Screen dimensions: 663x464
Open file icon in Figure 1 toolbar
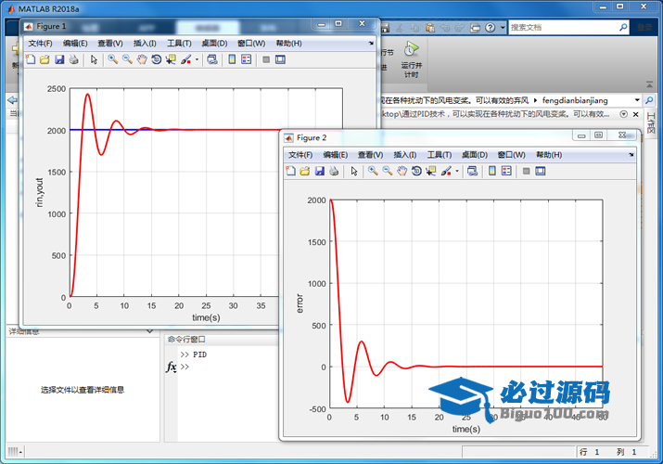pyautogui.click(x=45, y=59)
